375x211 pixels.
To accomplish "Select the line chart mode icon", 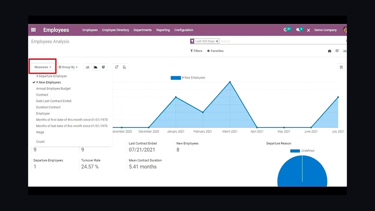I will pyautogui.click(x=96, y=67).
